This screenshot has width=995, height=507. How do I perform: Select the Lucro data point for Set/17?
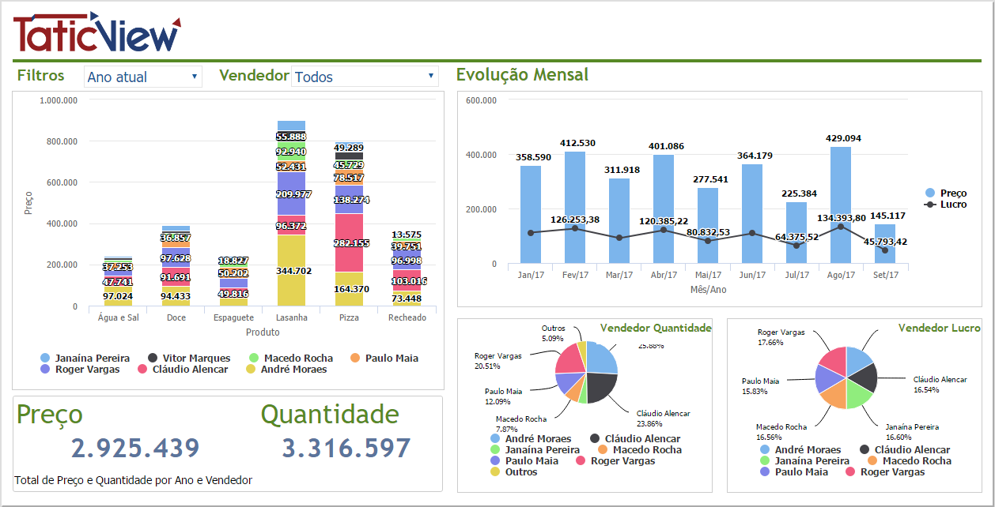(885, 250)
